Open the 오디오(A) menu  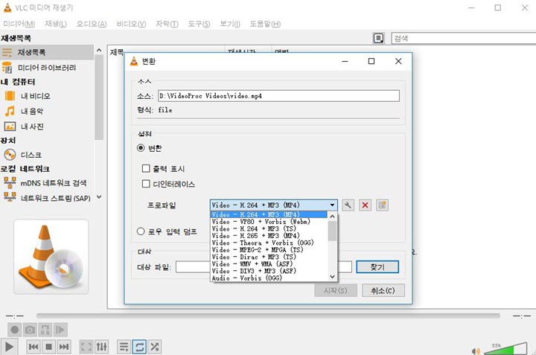92,24
